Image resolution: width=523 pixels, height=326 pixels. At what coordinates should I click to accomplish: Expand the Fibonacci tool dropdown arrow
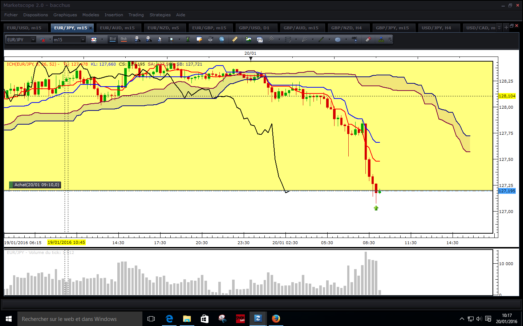(x=296, y=39)
